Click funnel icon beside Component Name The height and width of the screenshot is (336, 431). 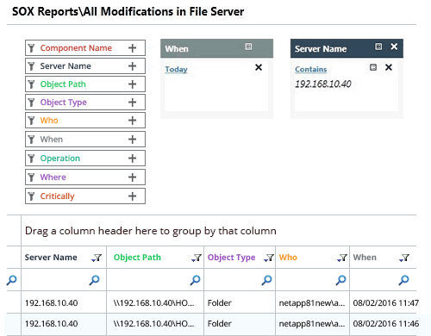point(31,48)
